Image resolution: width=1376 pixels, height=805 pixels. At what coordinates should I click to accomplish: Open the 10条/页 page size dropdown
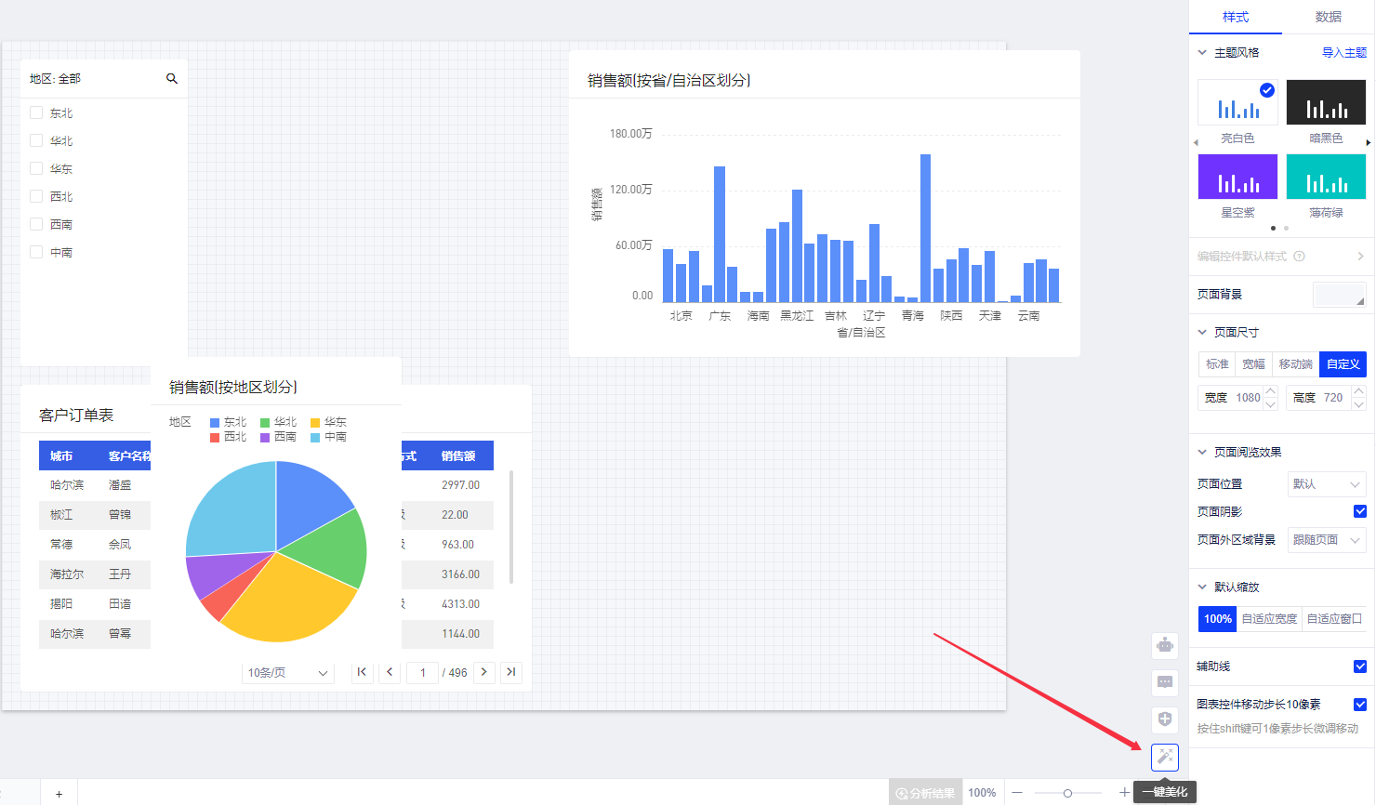tap(287, 673)
